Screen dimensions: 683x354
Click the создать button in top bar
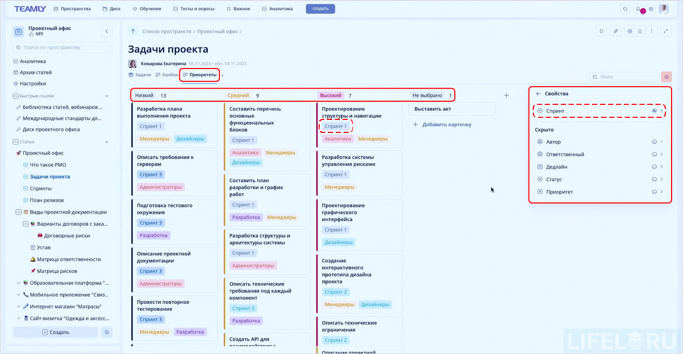(x=320, y=8)
